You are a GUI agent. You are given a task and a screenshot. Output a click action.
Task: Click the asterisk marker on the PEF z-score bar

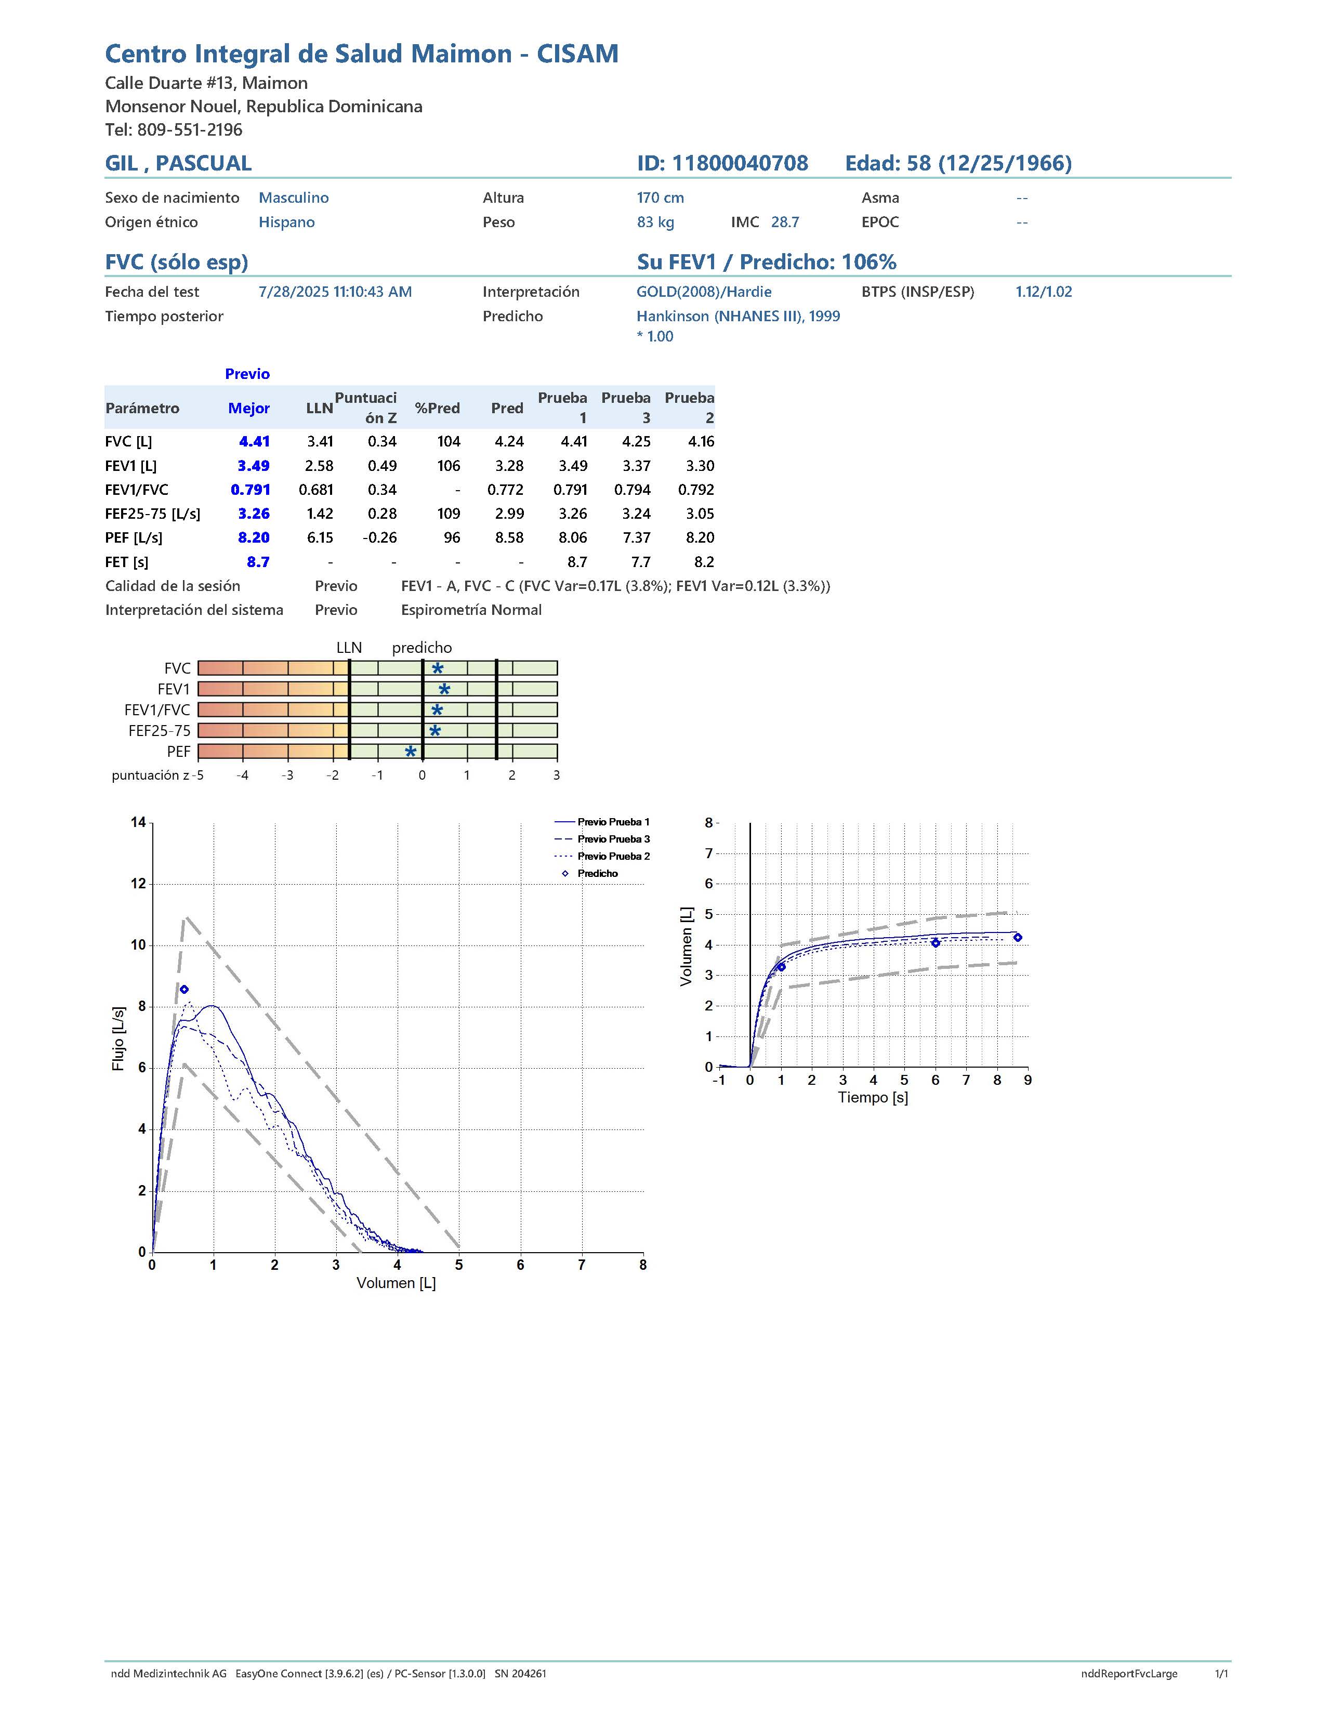click(411, 752)
